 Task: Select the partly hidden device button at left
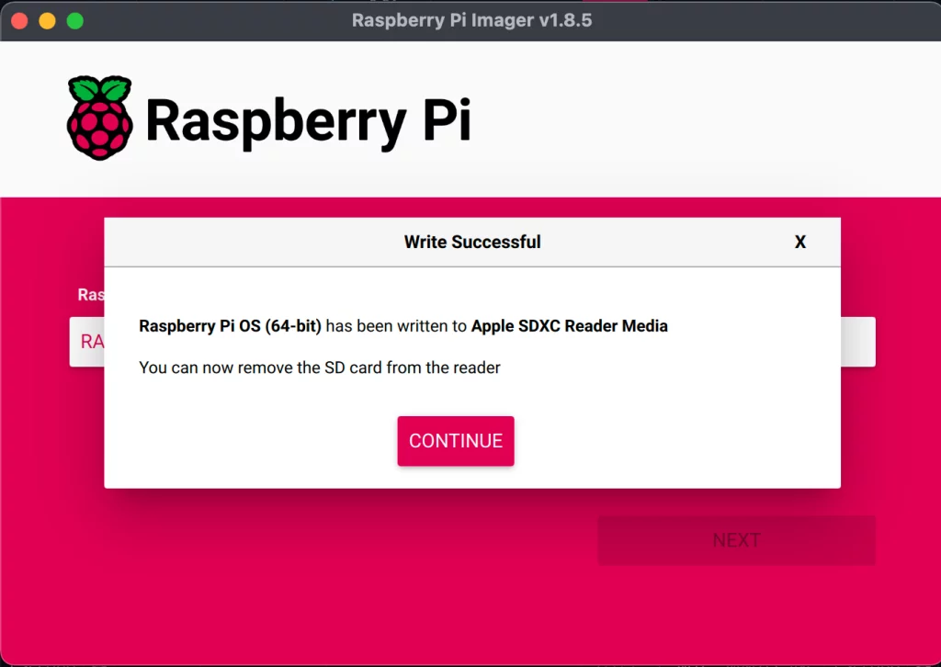(86, 342)
